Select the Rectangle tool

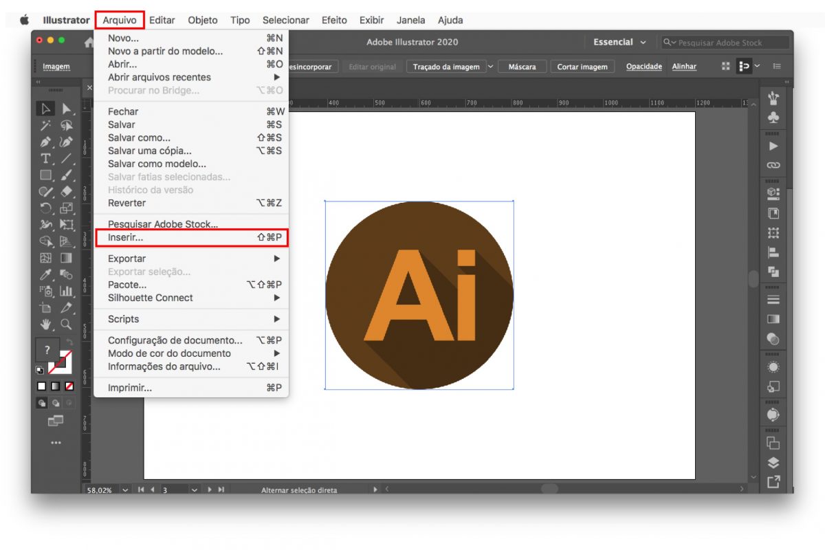(46, 175)
